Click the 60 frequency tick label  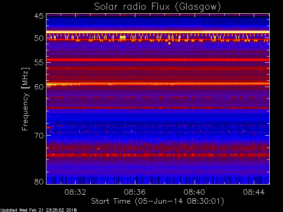(39, 87)
